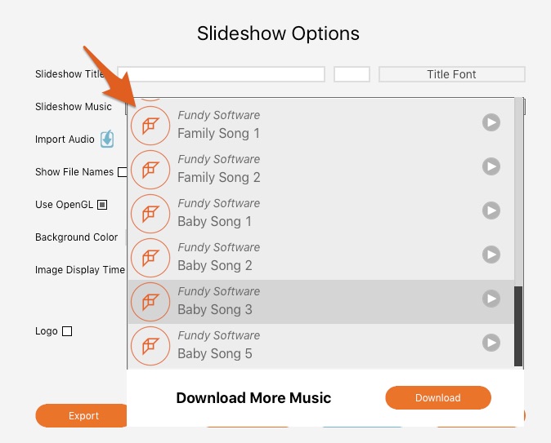This screenshot has width=551, height=443.
Task: Click the Fundy logo icon beside Family Song 1
Action: 150,126
